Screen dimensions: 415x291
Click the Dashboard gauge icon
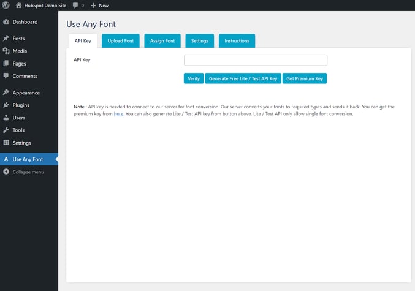pos(6,22)
